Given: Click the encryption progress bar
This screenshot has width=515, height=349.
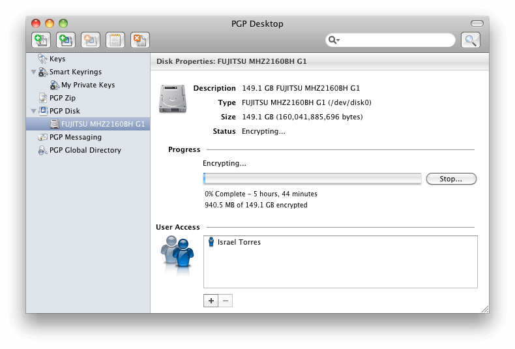Looking at the screenshot, I should [x=312, y=179].
